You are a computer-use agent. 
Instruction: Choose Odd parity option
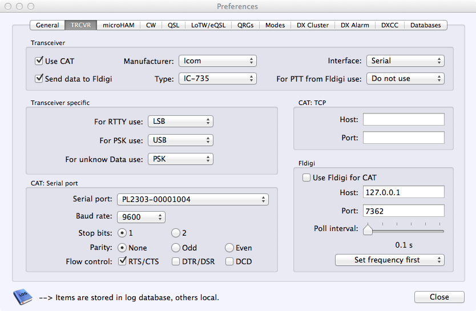click(x=176, y=248)
